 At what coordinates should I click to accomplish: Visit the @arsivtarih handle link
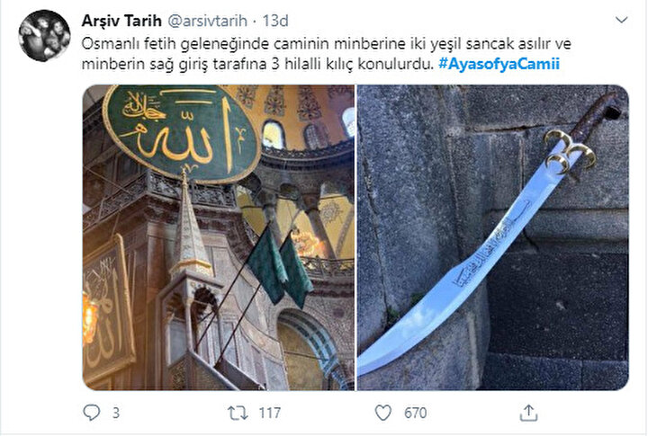208,21
